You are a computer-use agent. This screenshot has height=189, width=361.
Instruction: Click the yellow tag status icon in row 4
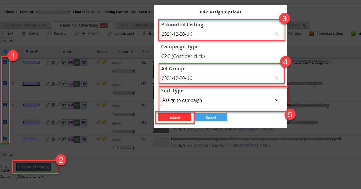pyautogui.click(x=104, y=122)
